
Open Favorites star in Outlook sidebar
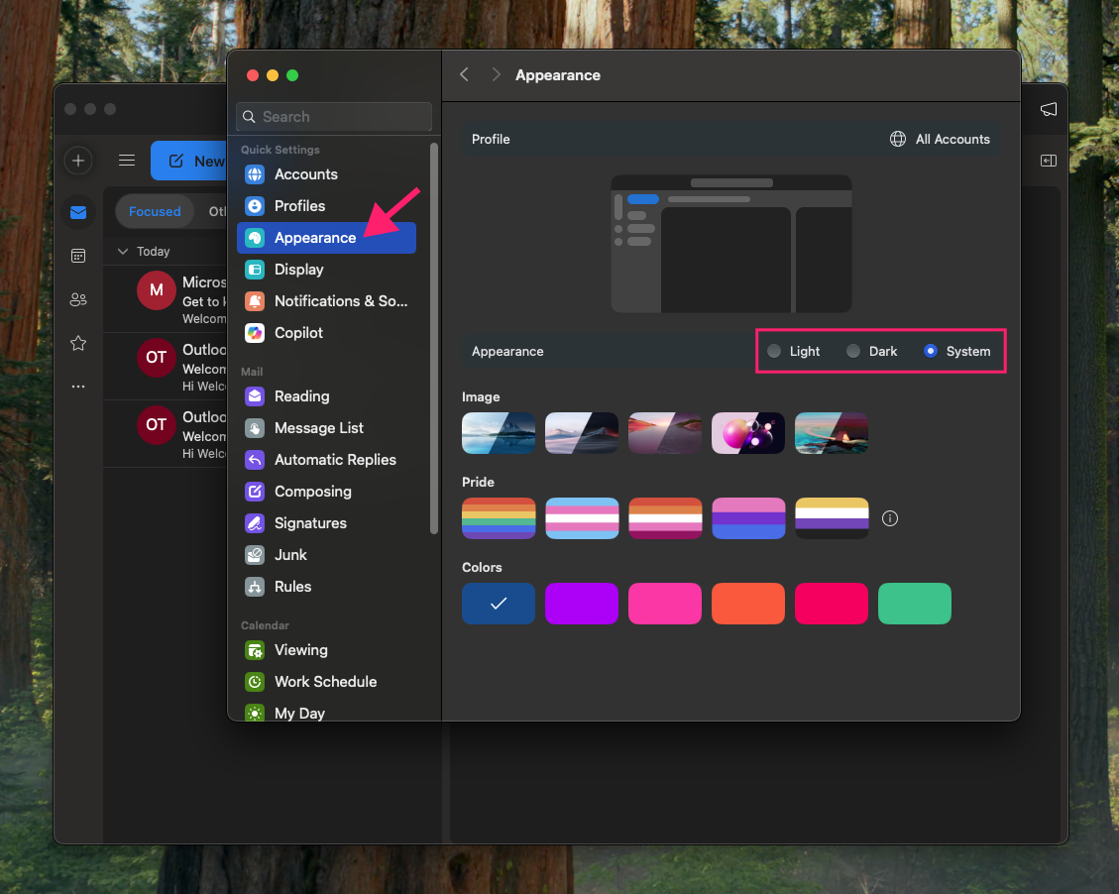[x=78, y=343]
